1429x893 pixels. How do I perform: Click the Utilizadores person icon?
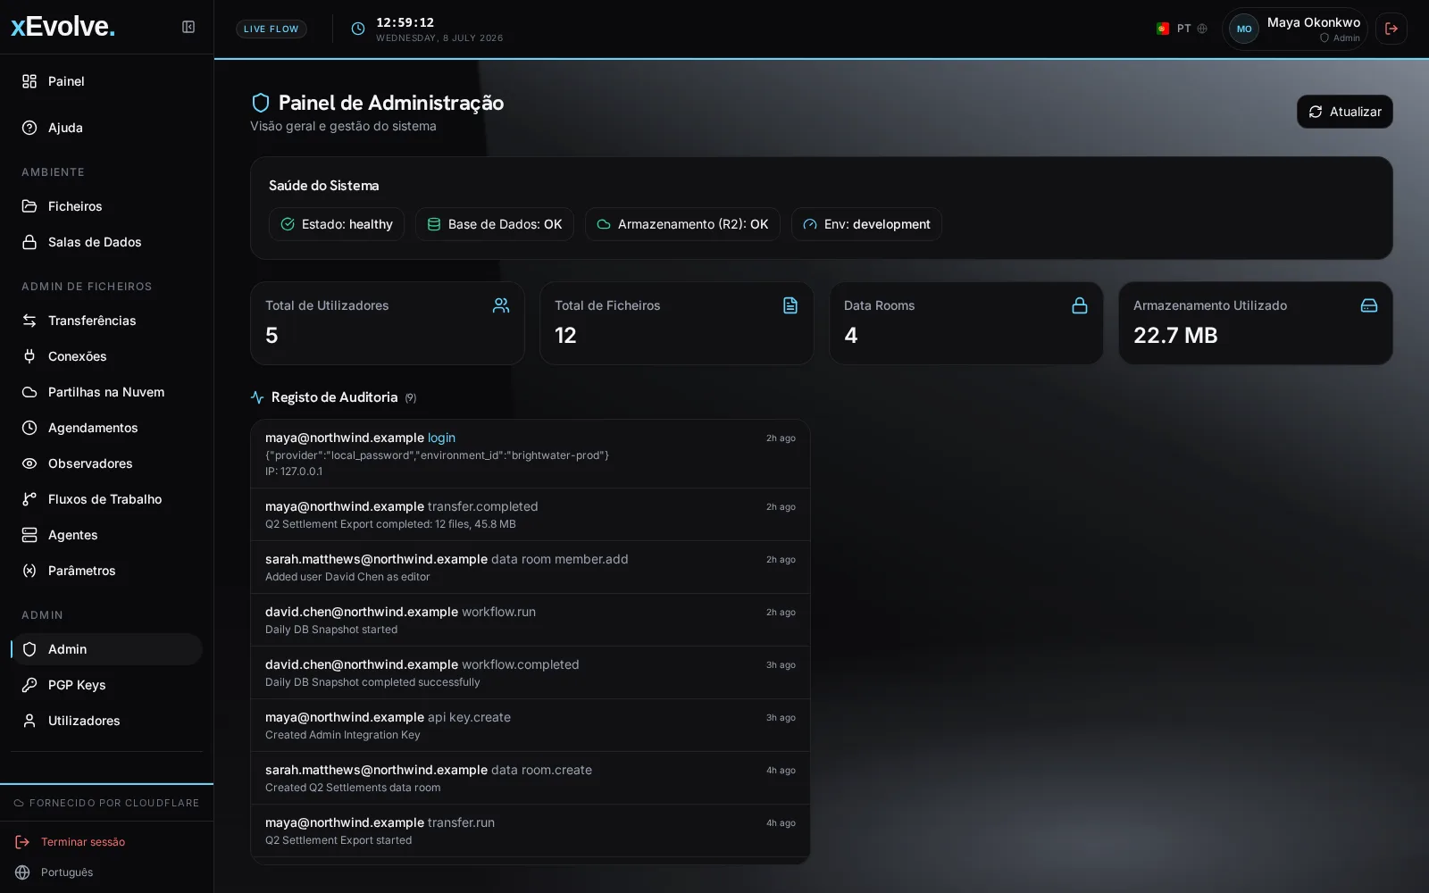click(29, 721)
